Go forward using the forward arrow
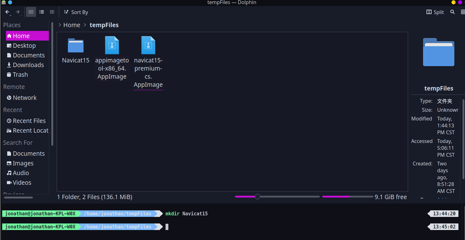The image size is (465, 240). coord(18,12)
